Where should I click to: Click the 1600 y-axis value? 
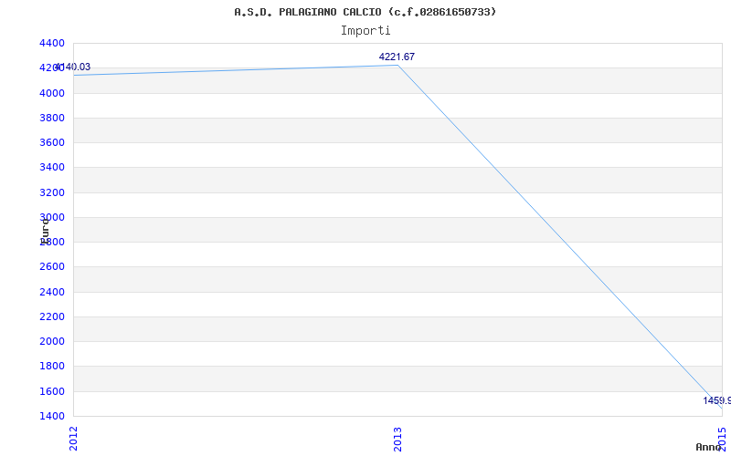click(52, 391)
